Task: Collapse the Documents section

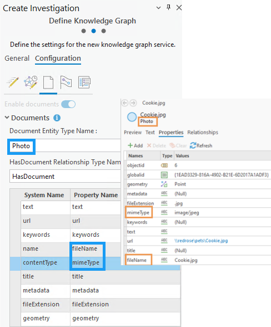Action: click(x=7, y=118)
